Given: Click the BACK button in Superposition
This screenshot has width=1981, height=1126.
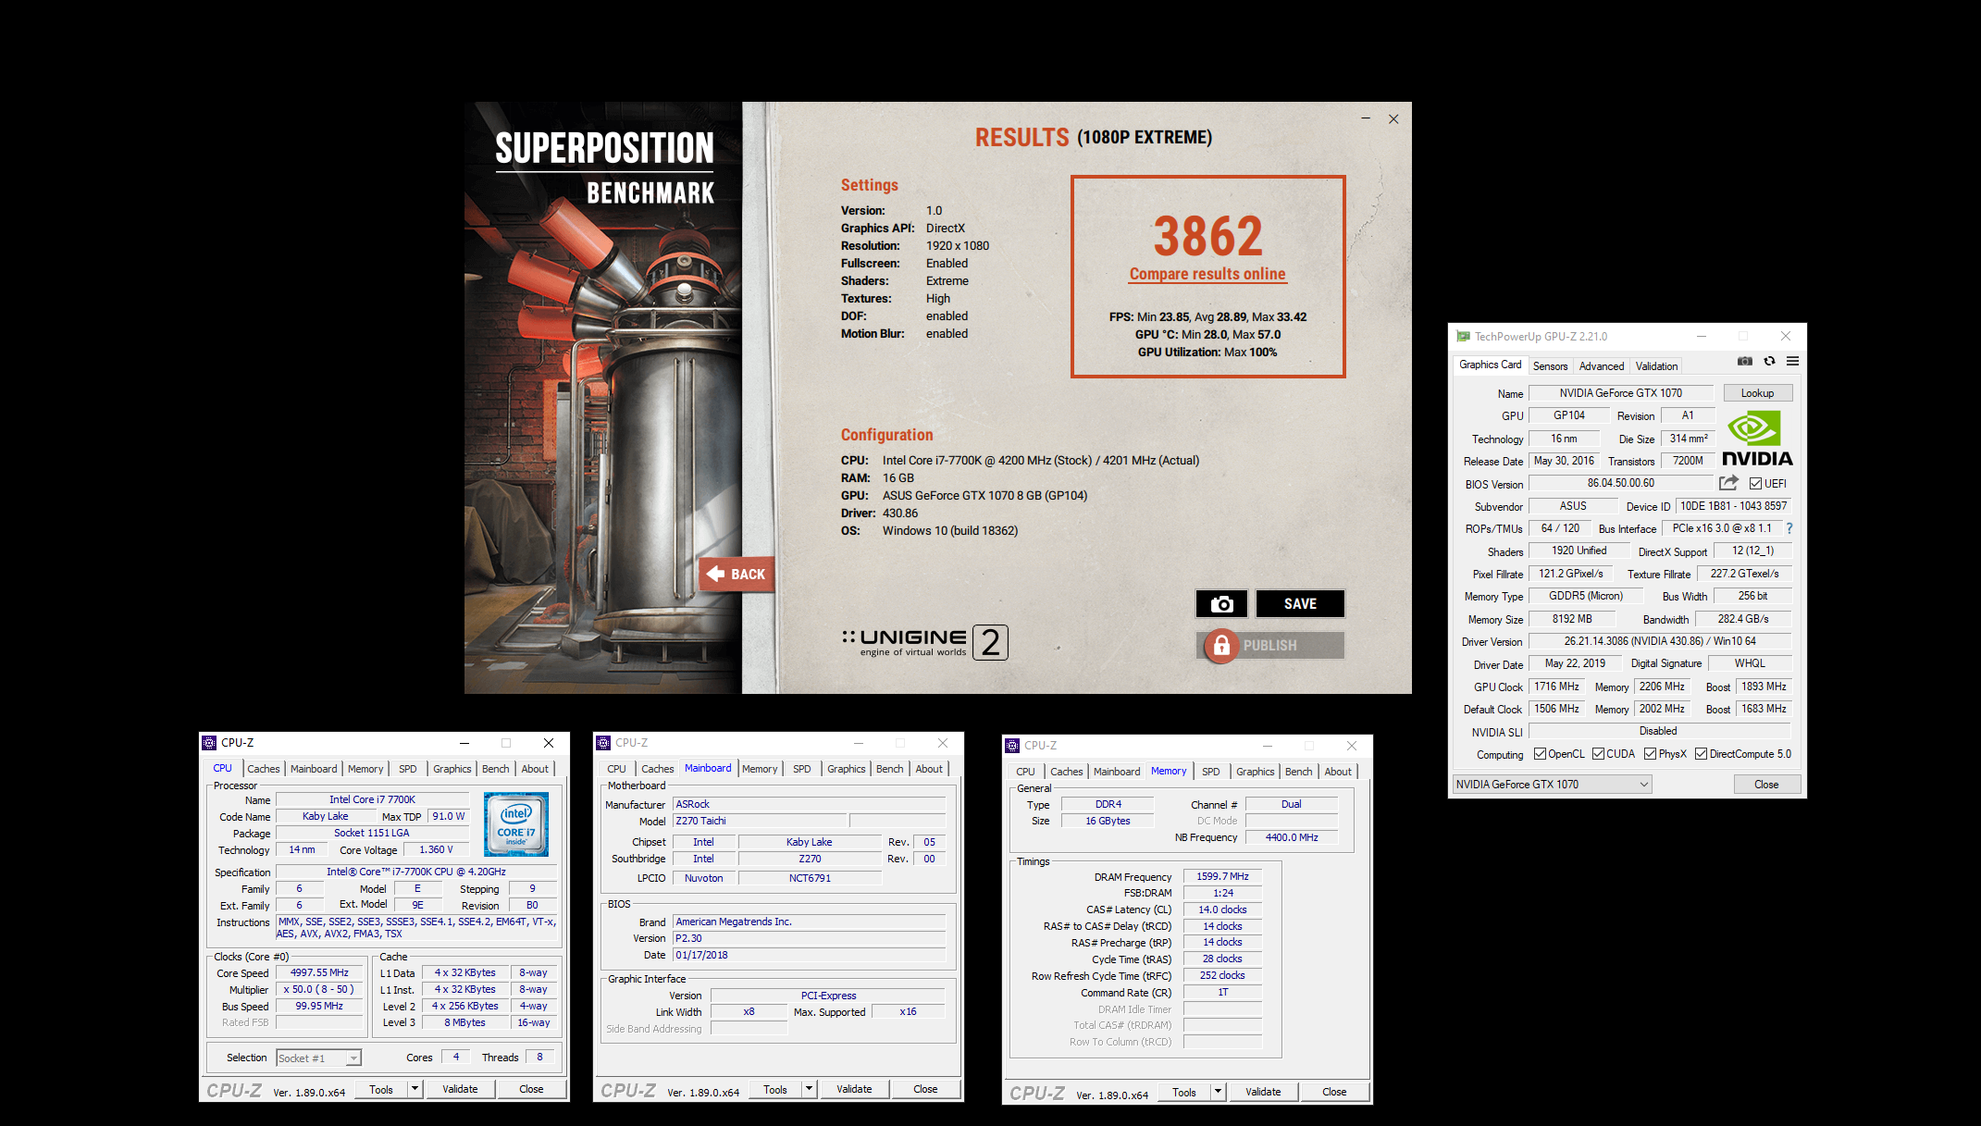Looking at the screenshot, I should (x=737, y=575).
